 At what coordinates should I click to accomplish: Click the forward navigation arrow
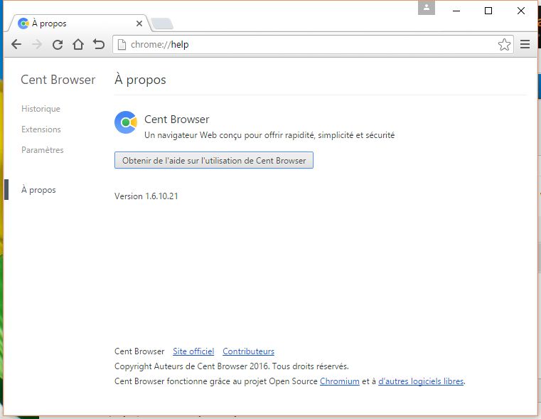pos(37,44)
